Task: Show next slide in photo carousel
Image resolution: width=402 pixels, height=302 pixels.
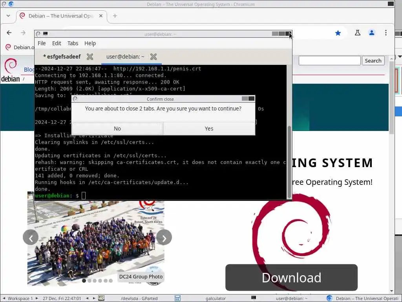Action: [164, 237]
